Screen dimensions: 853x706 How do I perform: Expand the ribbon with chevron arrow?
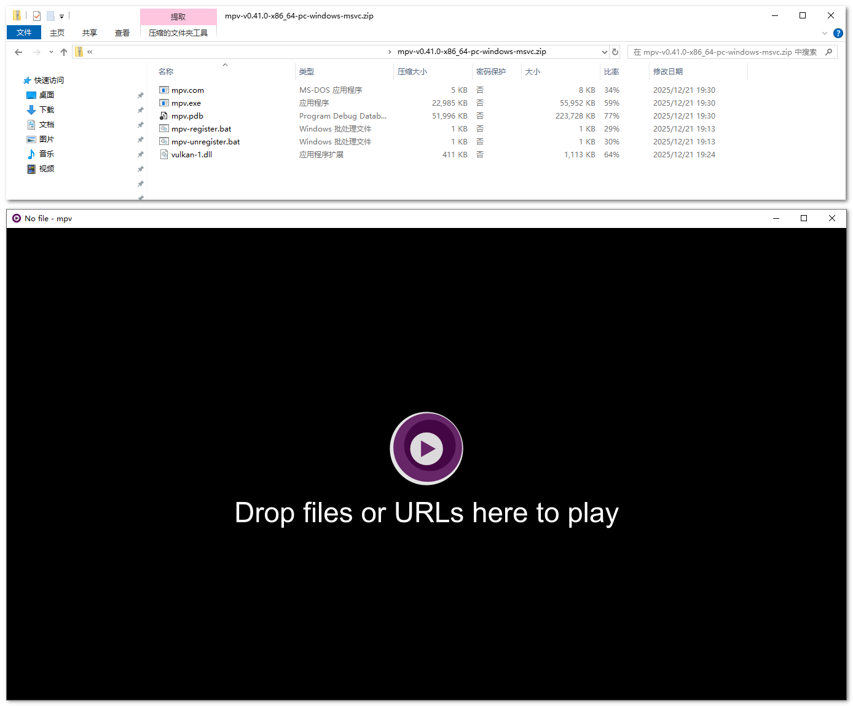click(x=825, y=33)
